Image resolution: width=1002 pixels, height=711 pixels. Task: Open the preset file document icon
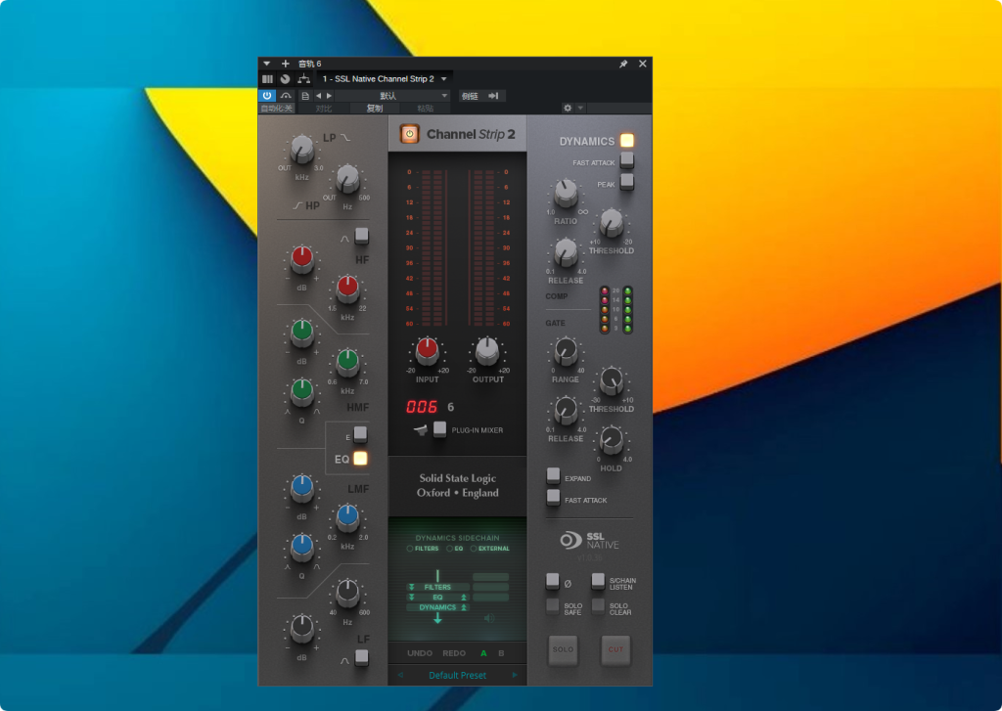point(305,96)
